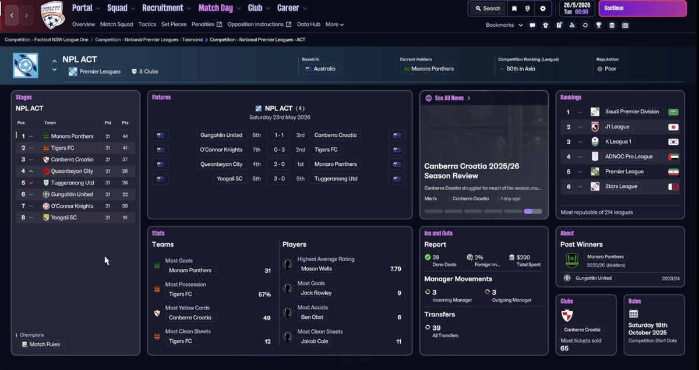Image resolution: width=699 pixels, height=370 pixels.
Task: Open the Canberra Croatia Season Review news card
Action: (x=483, y=154)
